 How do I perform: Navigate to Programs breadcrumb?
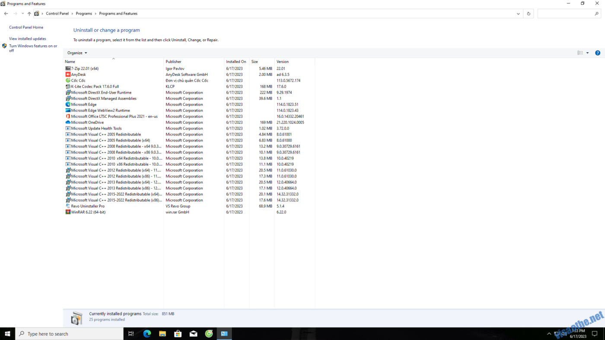click(x=84, y=14)
